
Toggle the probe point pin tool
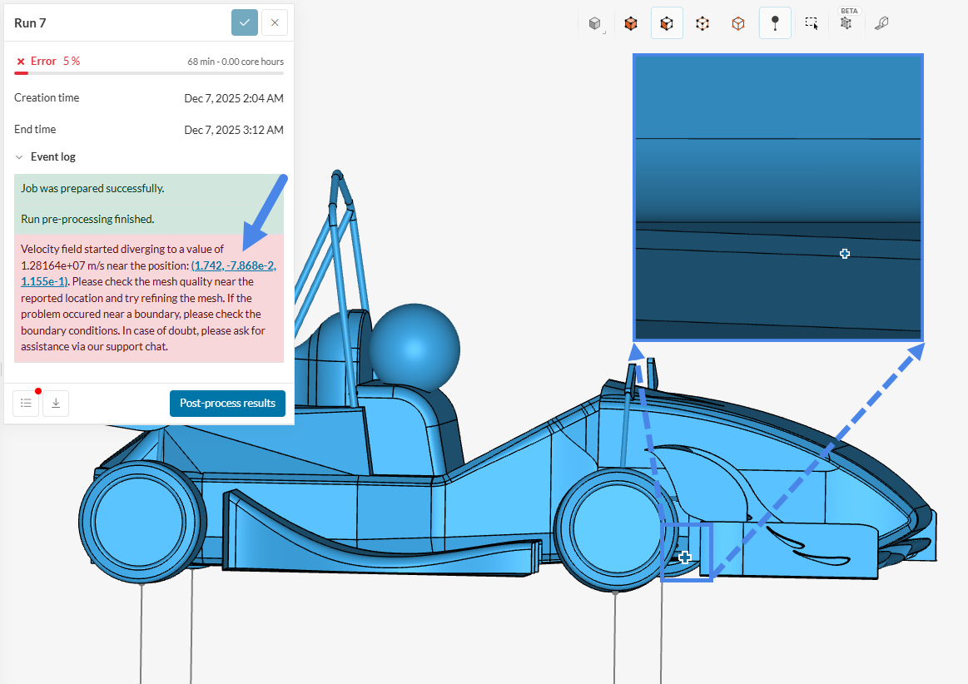pos(775,23)
